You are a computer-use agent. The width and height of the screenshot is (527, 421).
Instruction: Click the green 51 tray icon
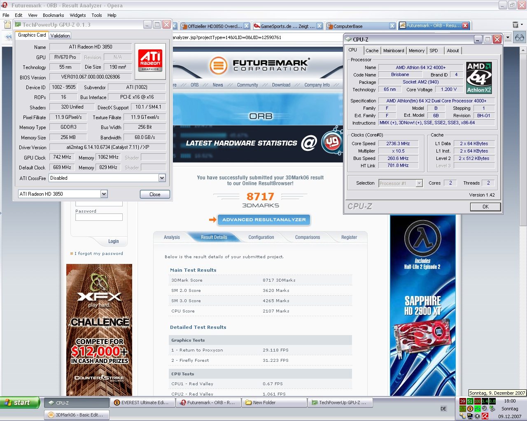(x=470, y=401)
